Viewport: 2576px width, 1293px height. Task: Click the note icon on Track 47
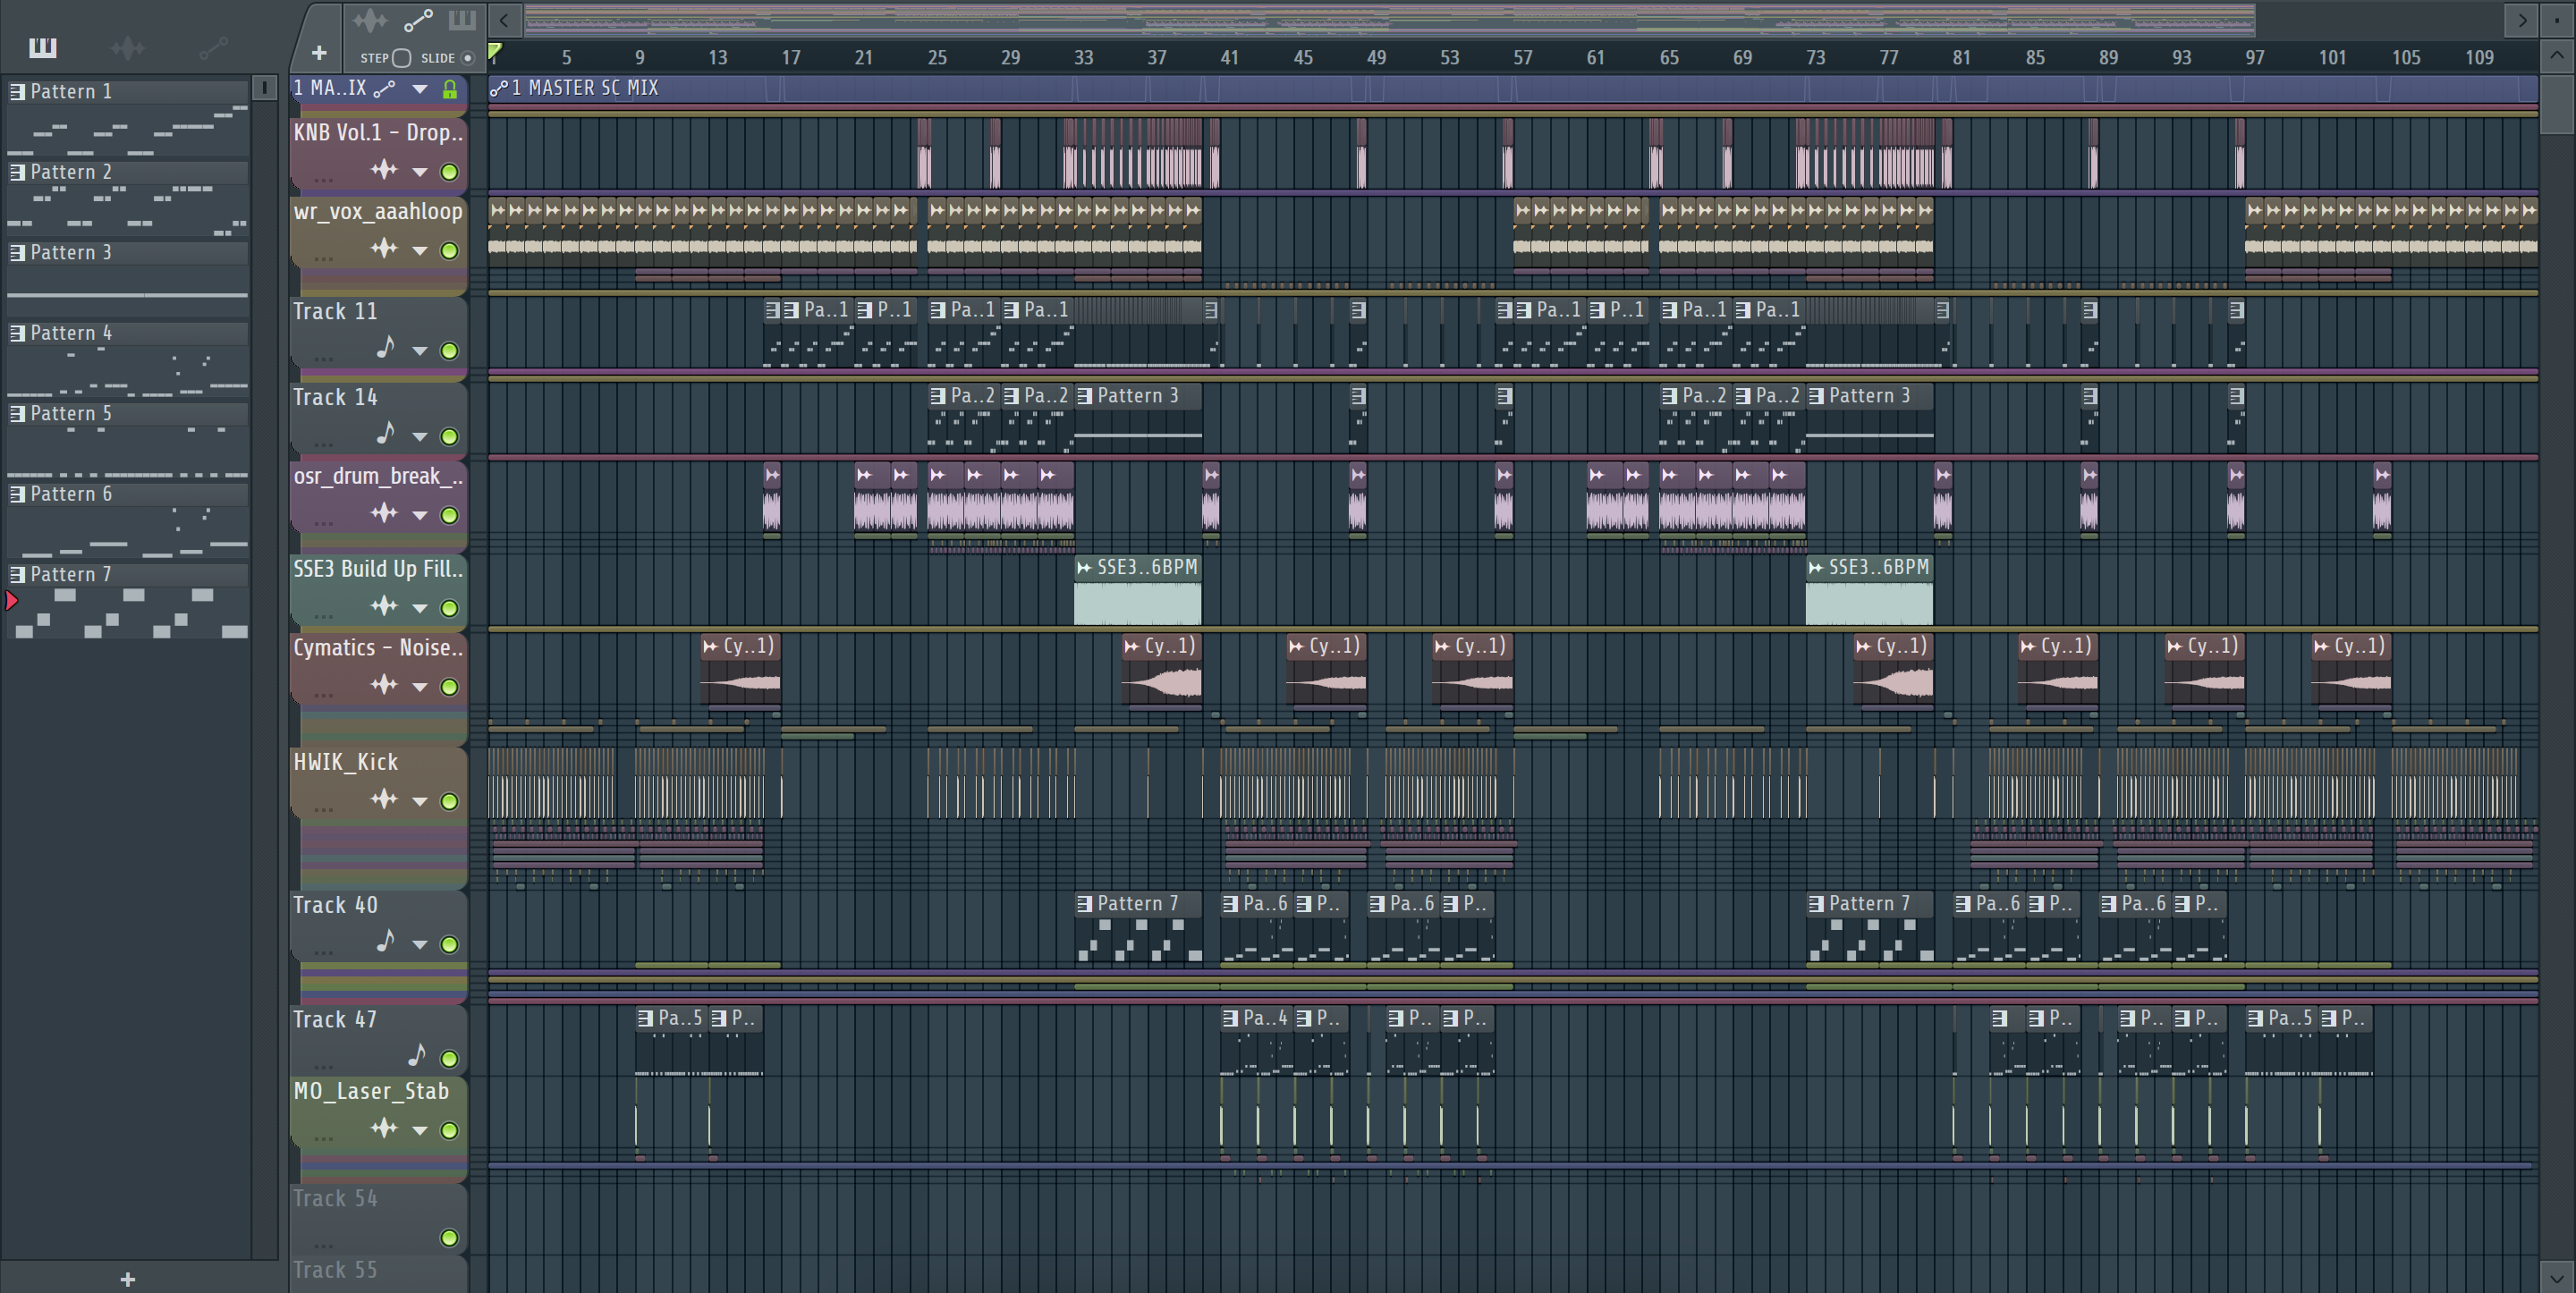(417, 1055)
